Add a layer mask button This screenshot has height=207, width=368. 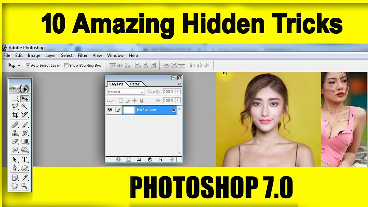click(129, 159)
